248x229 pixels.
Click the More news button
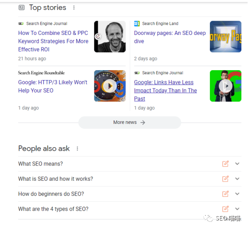coord(130,123)
